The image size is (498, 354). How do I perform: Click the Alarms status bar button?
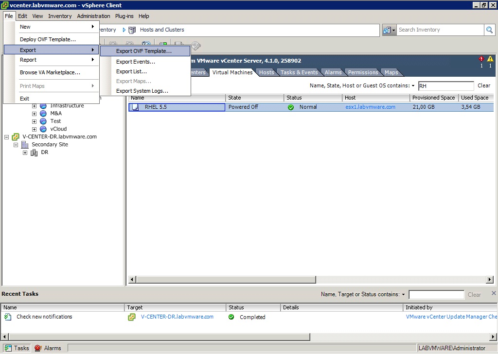pos(48,348)
